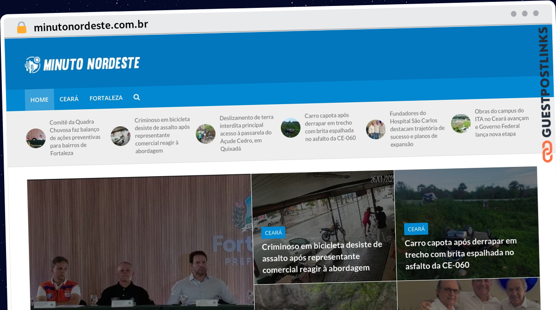The image size is (556, 310).
Task: Open the three men photo card at bottom right
Action: tap(468, 294)
